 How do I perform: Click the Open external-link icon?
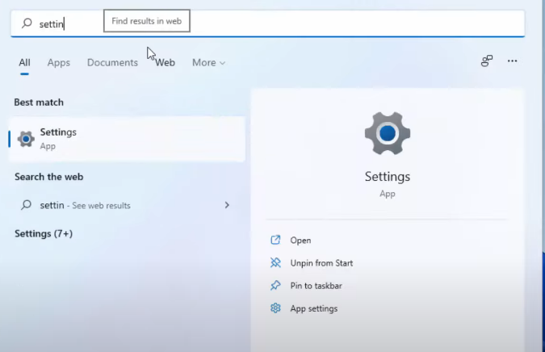point(275,241)
